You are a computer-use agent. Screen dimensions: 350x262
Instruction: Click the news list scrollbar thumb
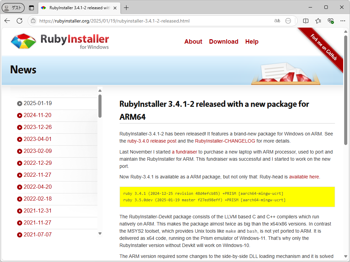coord(100,106)
